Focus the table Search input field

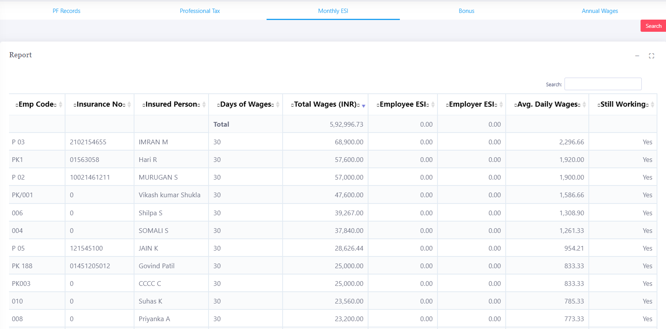(603, 84)
